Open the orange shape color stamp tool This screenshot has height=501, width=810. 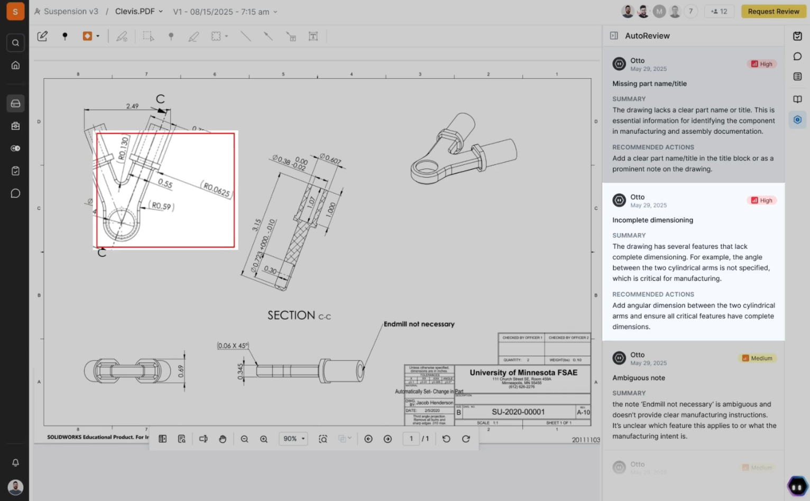(91, 36)
